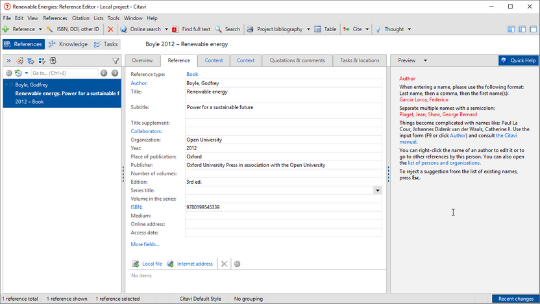Viewport: 540px width, 304px height.
Task: Open Quotations & comments tab
Action: coord(297,60)
